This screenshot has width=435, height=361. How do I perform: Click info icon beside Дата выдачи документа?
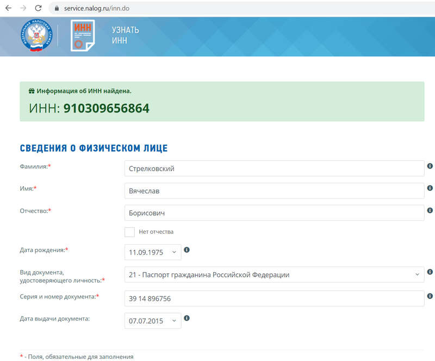[x=187, y=319]
